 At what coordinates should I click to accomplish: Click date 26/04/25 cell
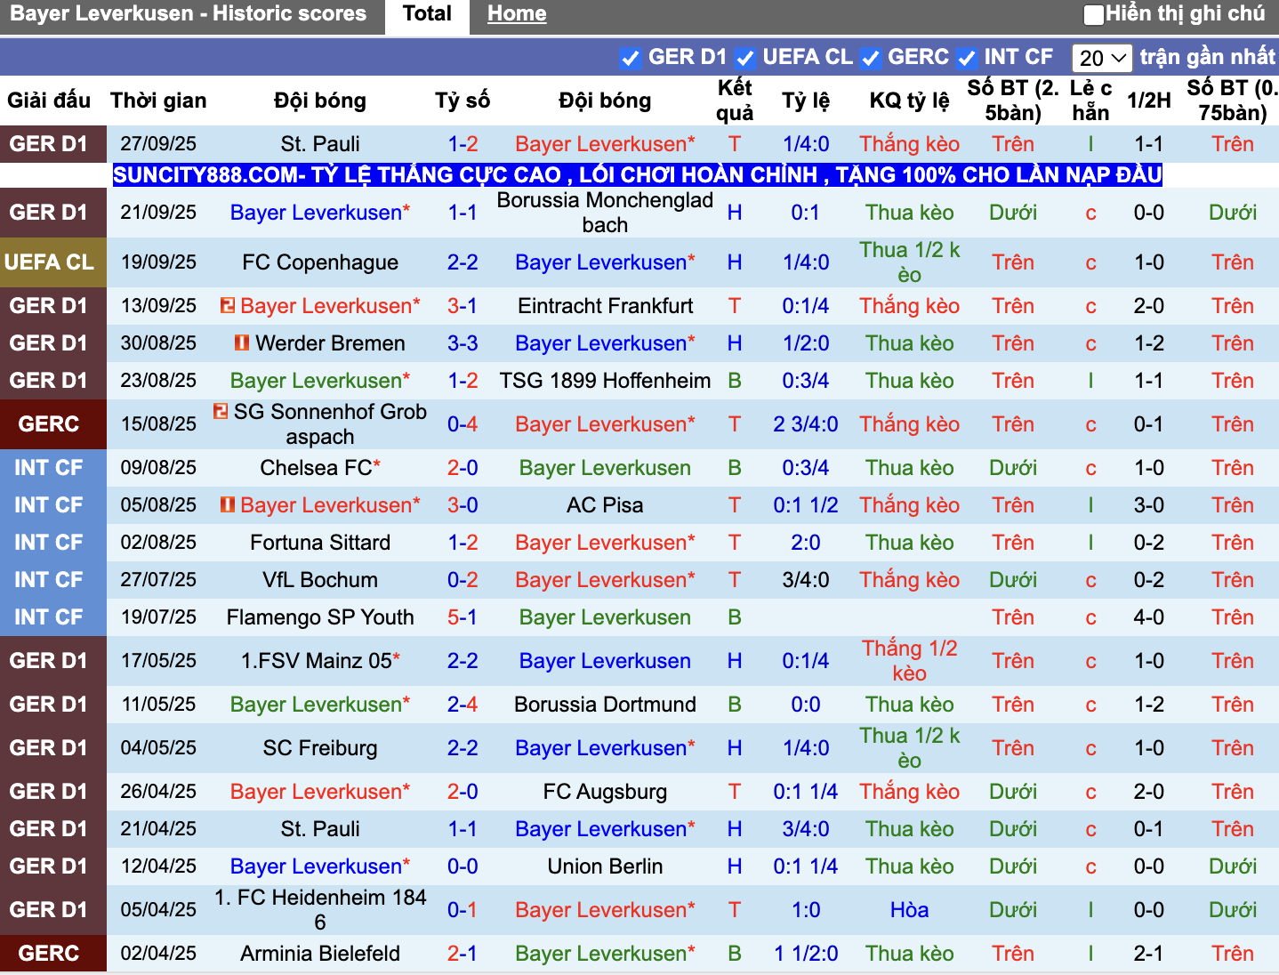(158, 792)
